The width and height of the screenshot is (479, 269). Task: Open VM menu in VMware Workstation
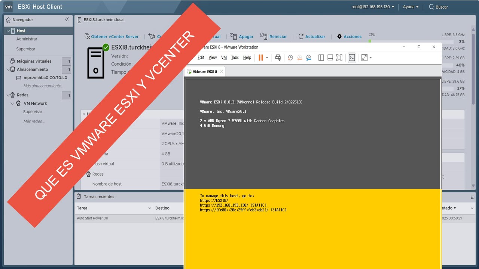click(224, 58)
